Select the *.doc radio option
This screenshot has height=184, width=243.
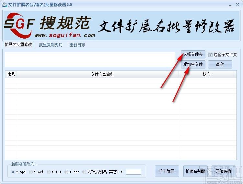tap(66, 172)
